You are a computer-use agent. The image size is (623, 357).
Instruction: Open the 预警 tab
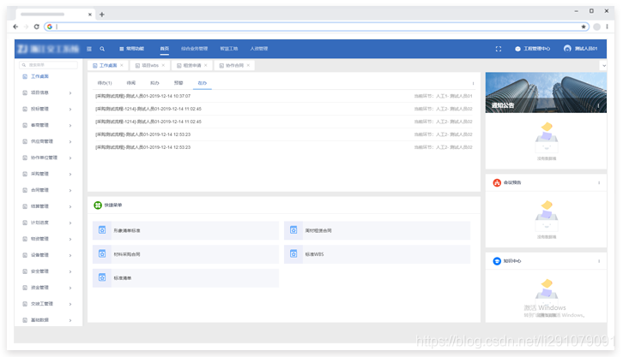point(178,83)
